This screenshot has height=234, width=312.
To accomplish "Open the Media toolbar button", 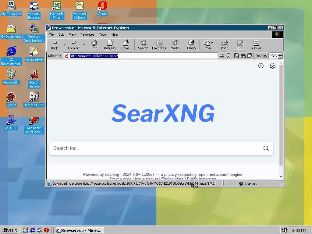I will (175, 45).
